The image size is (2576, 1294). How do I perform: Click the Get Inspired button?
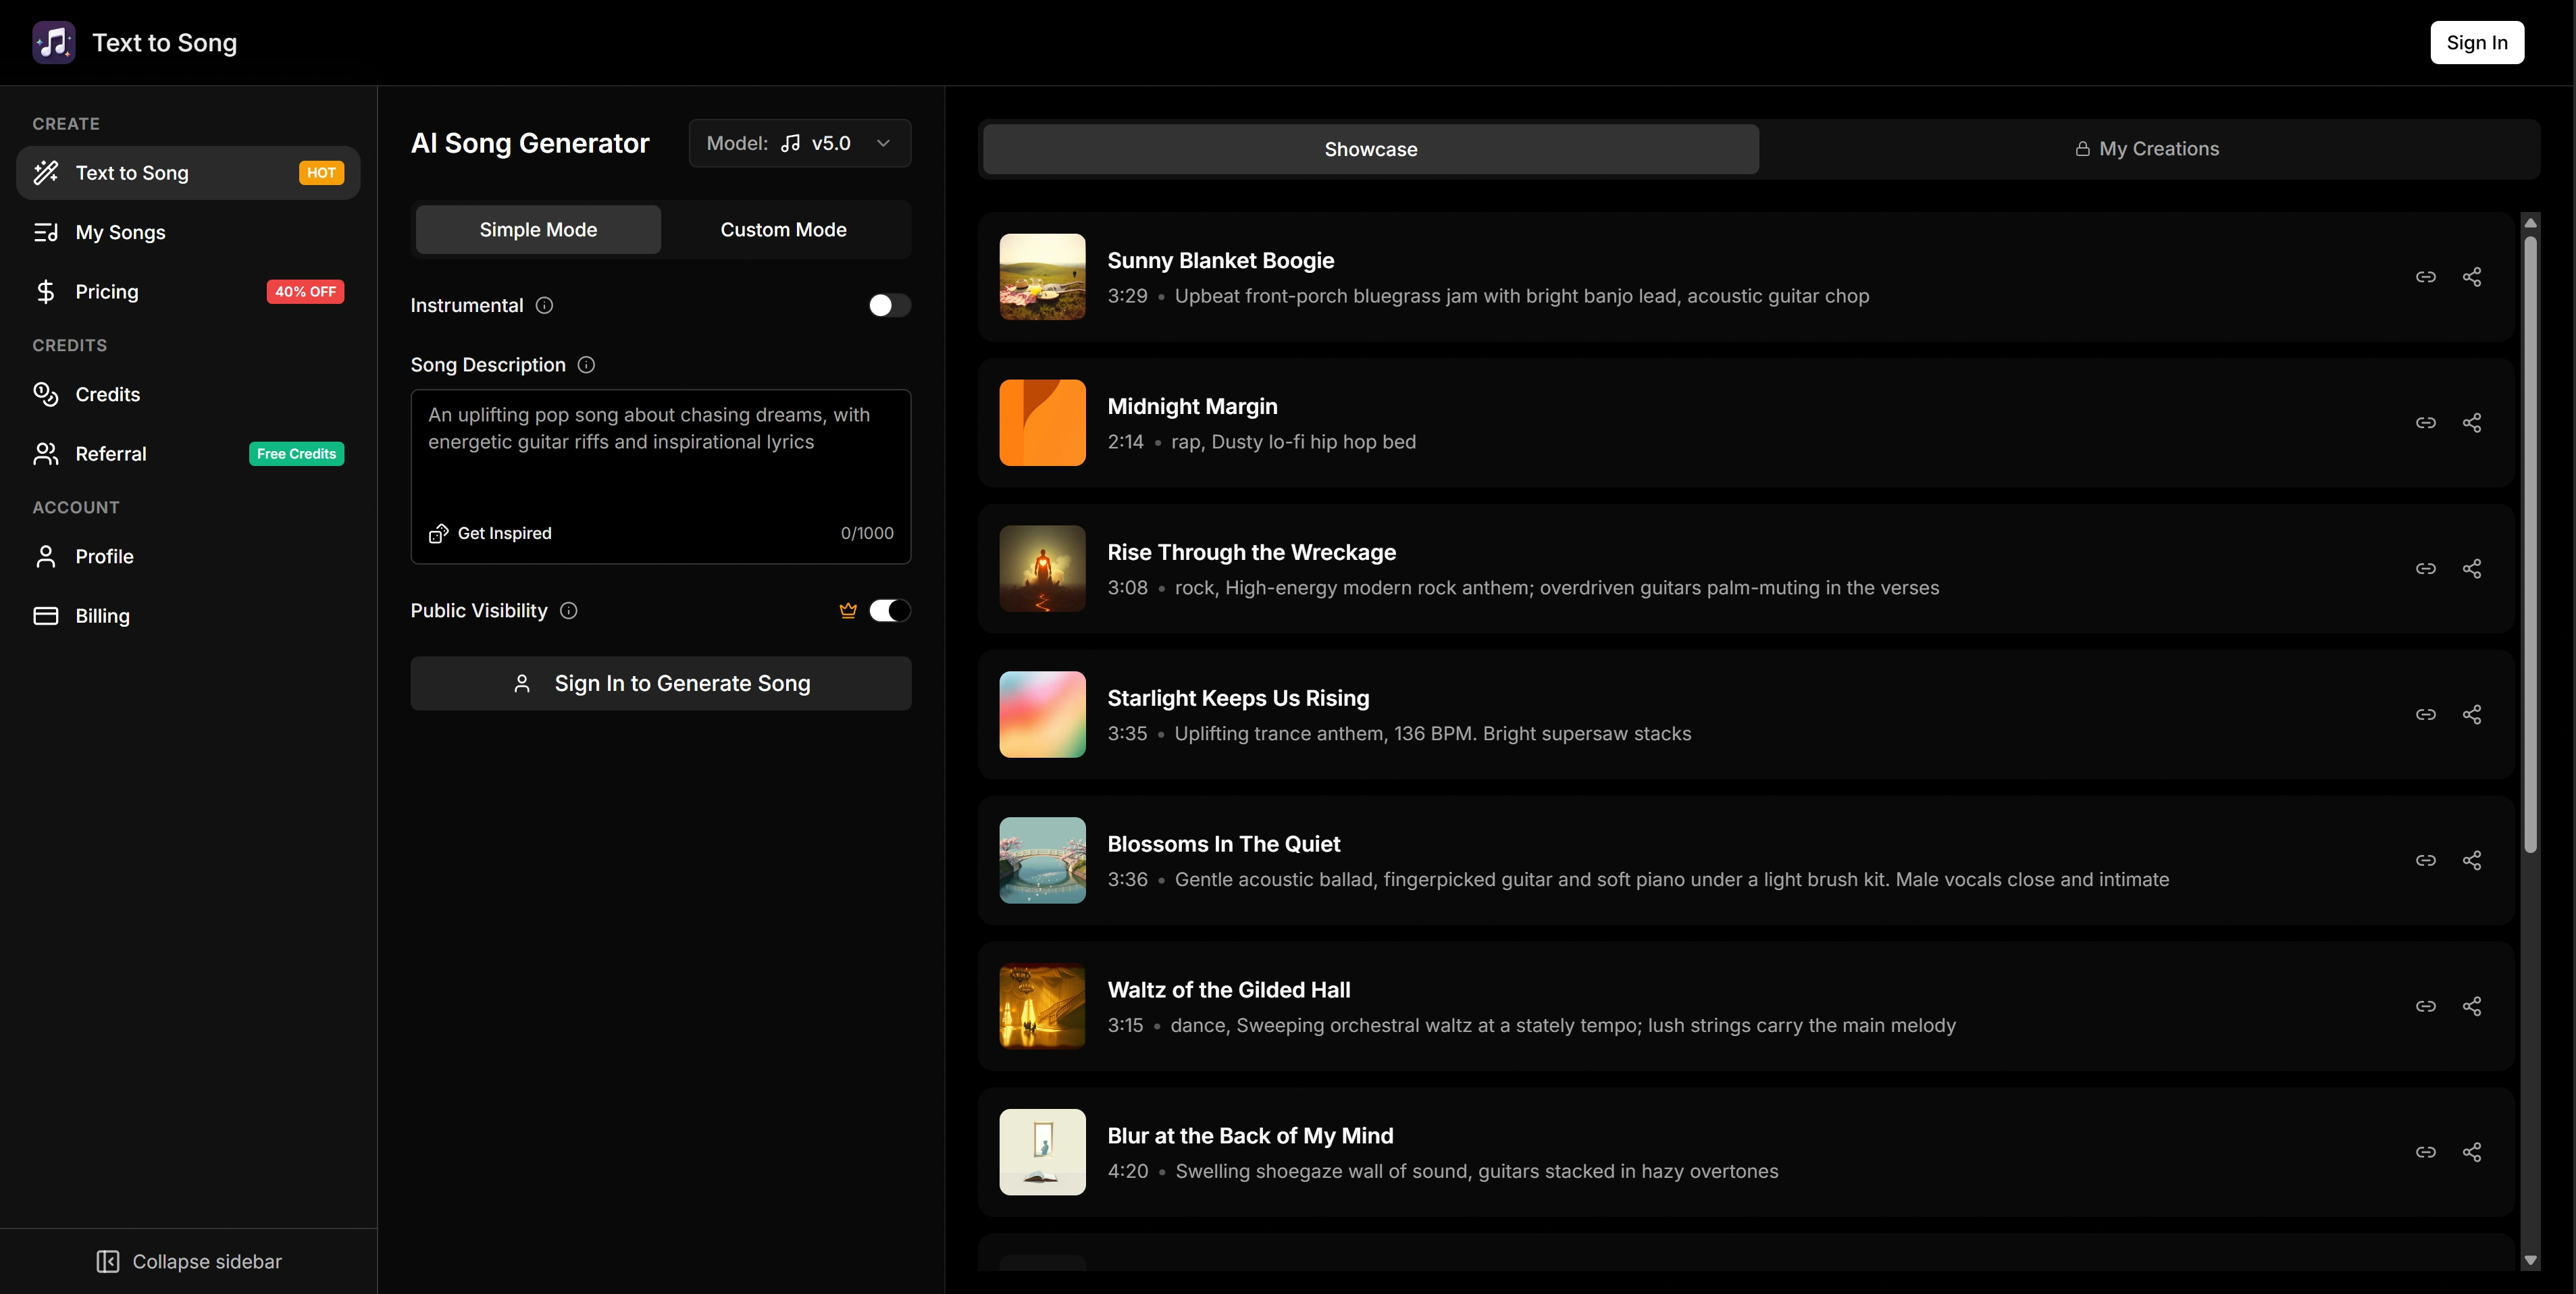[490, 533]
